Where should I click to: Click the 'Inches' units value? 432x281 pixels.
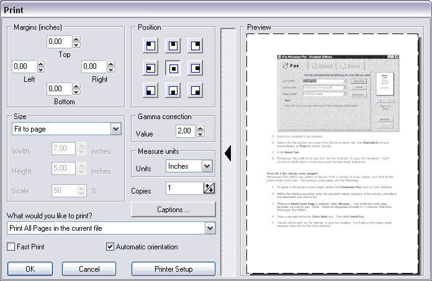pyautogui.click(x=178, y=166)
